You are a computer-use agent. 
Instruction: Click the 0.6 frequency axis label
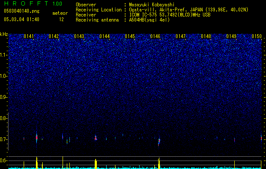[x=4, y=161]
